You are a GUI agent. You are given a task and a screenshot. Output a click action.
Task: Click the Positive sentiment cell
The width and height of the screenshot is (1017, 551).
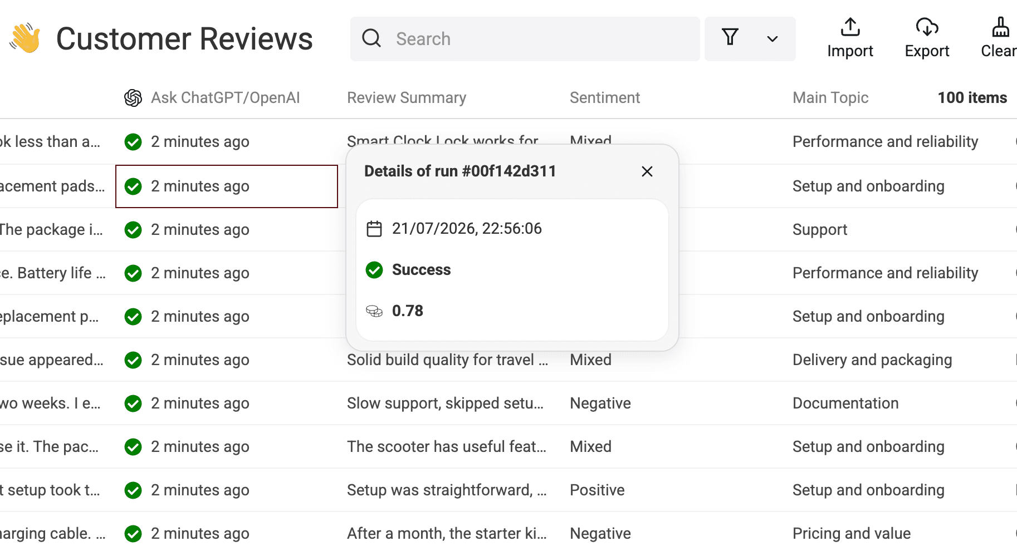[597, 490]
